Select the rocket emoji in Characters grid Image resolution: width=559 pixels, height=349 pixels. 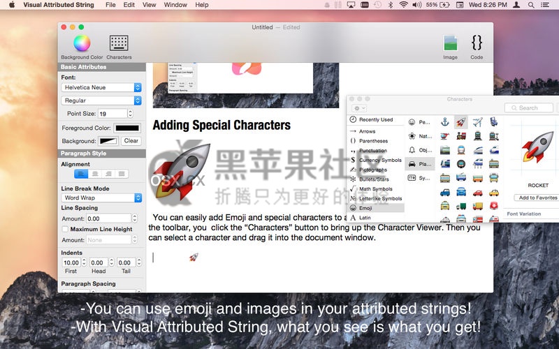pyautogui.click(x=461, y=122)
